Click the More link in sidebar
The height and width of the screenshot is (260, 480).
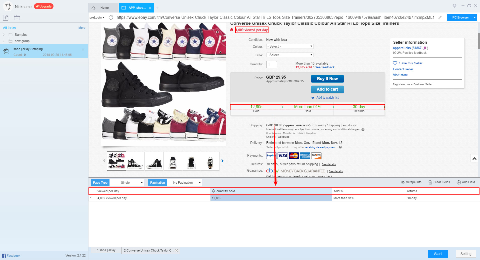(x=82, y=28)
